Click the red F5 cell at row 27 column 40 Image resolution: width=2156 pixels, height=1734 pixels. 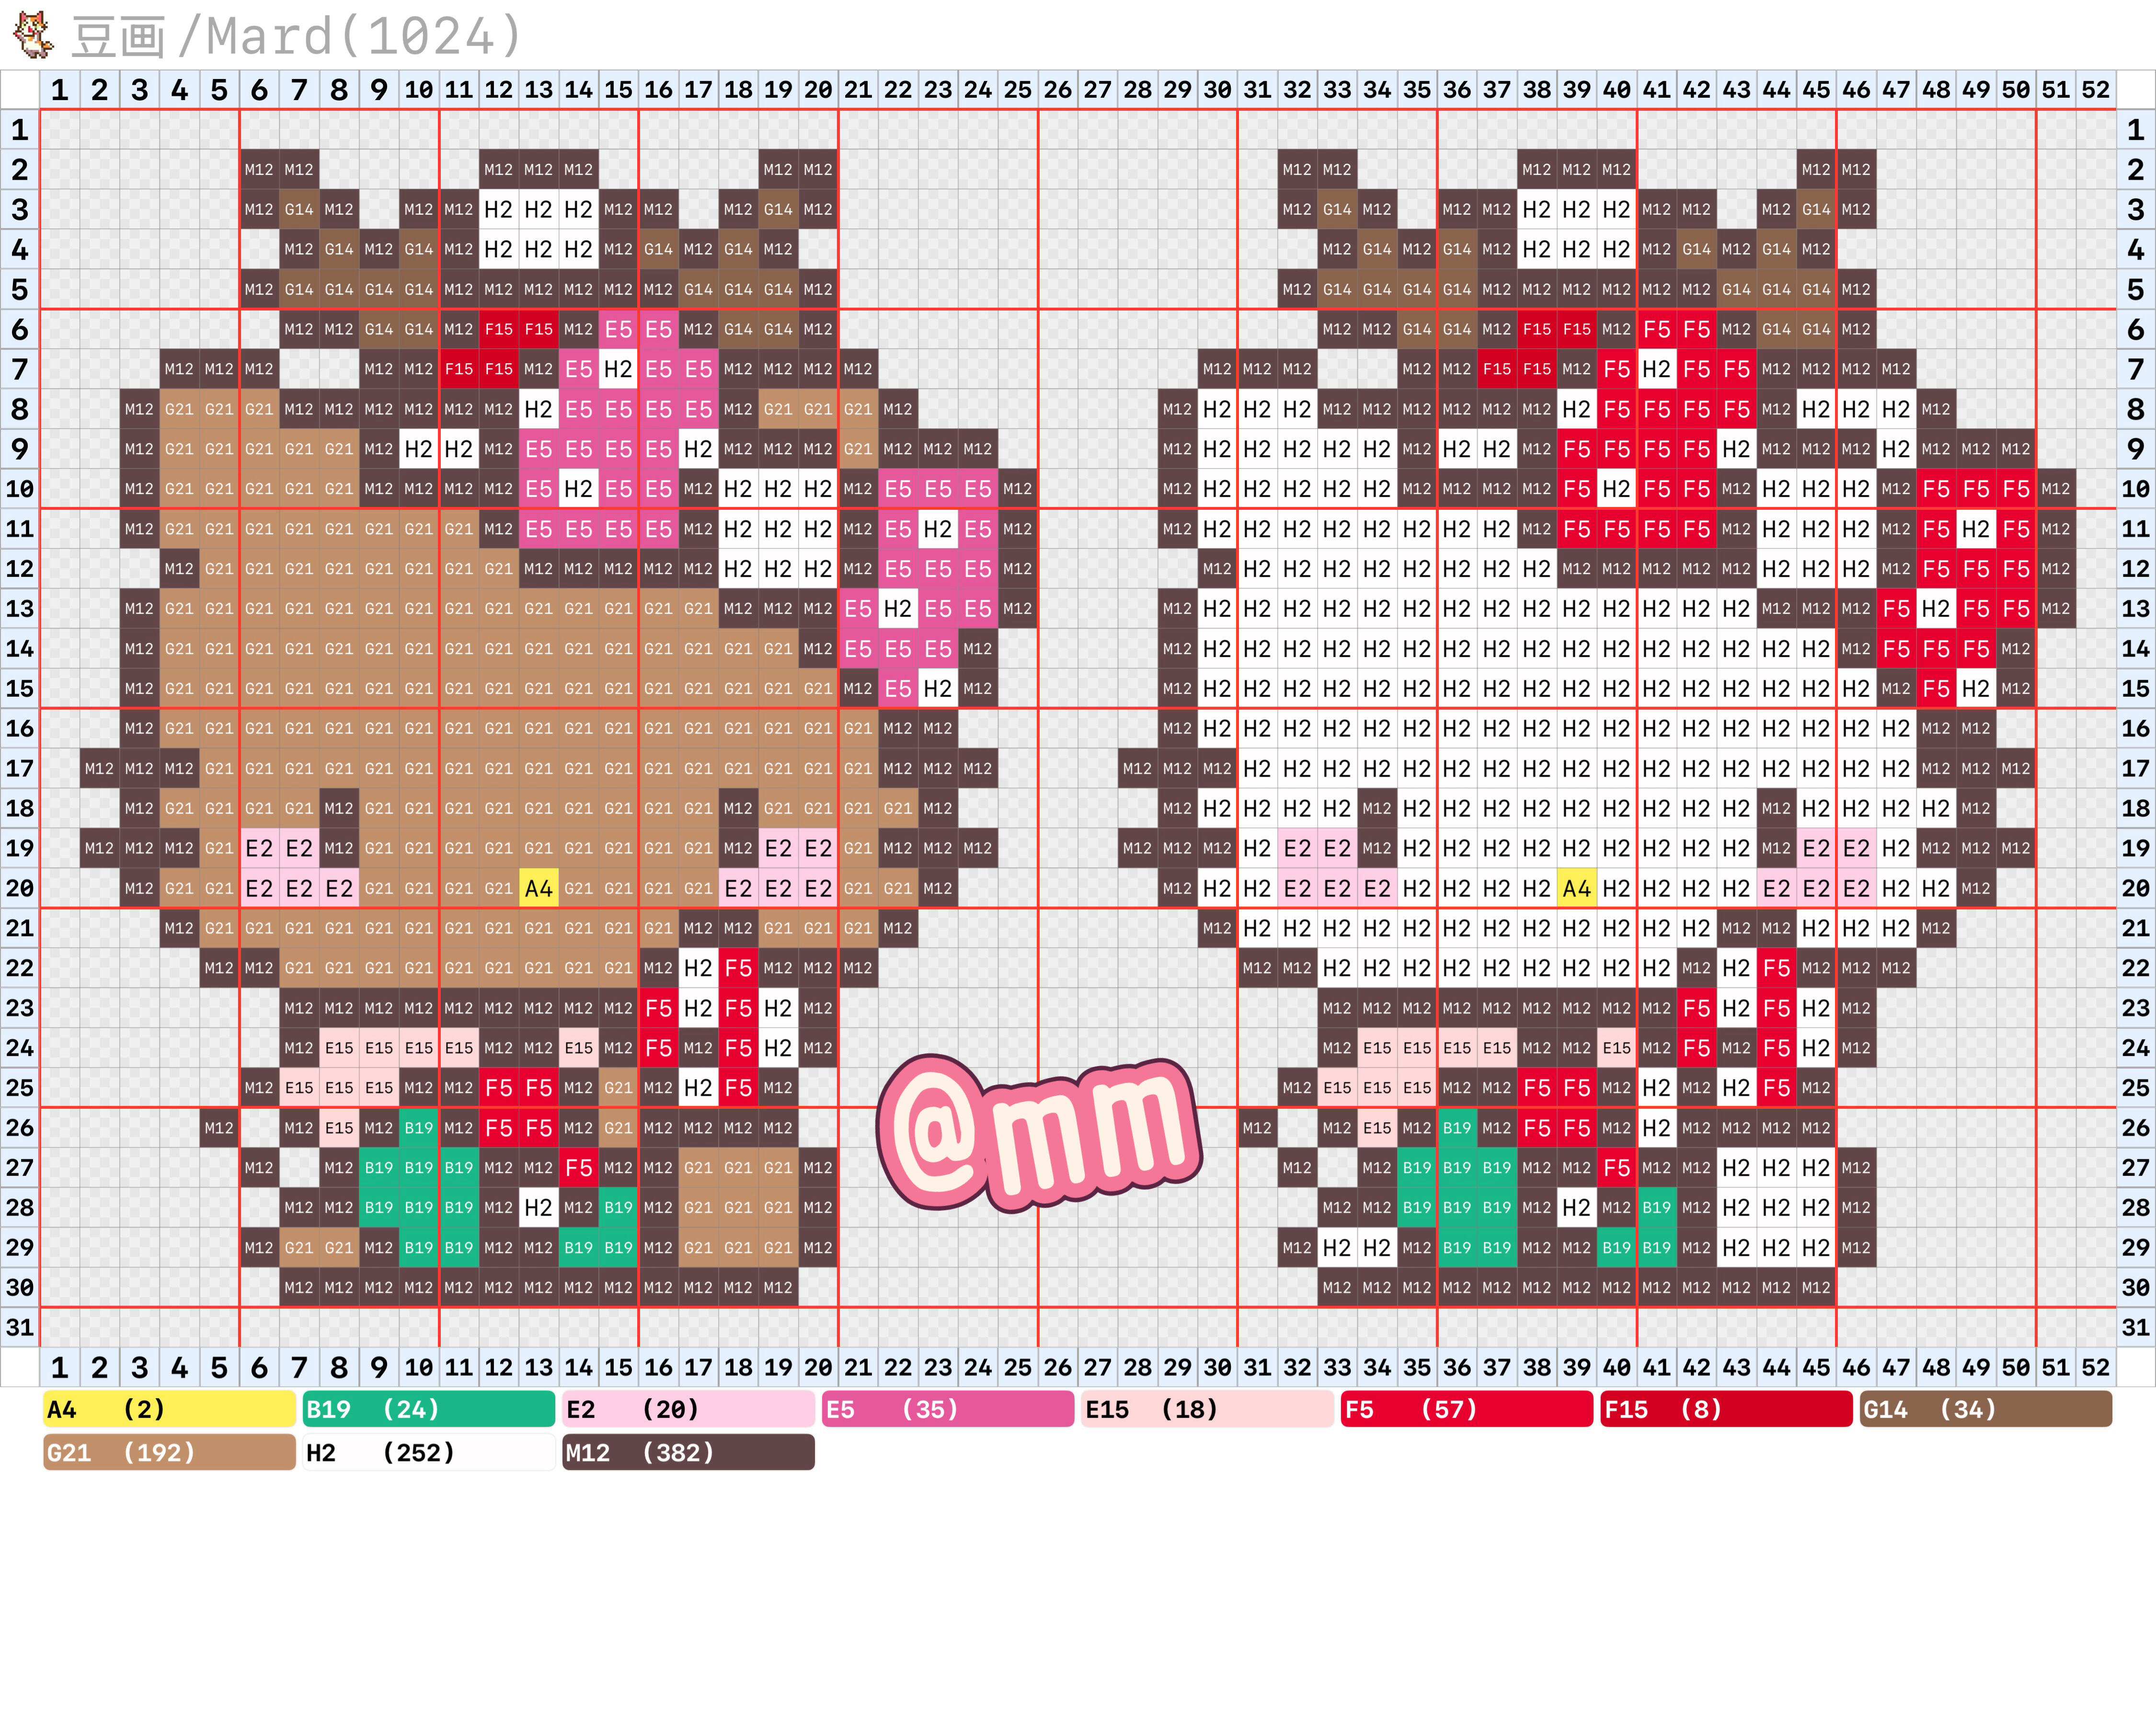[x=1617, y=1168]
